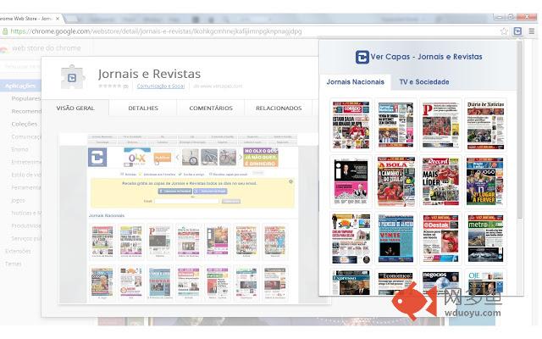Screen dimensions: 542x339
Task: Open Extensões in web store sidebar
Action: [x=18, y=251]
